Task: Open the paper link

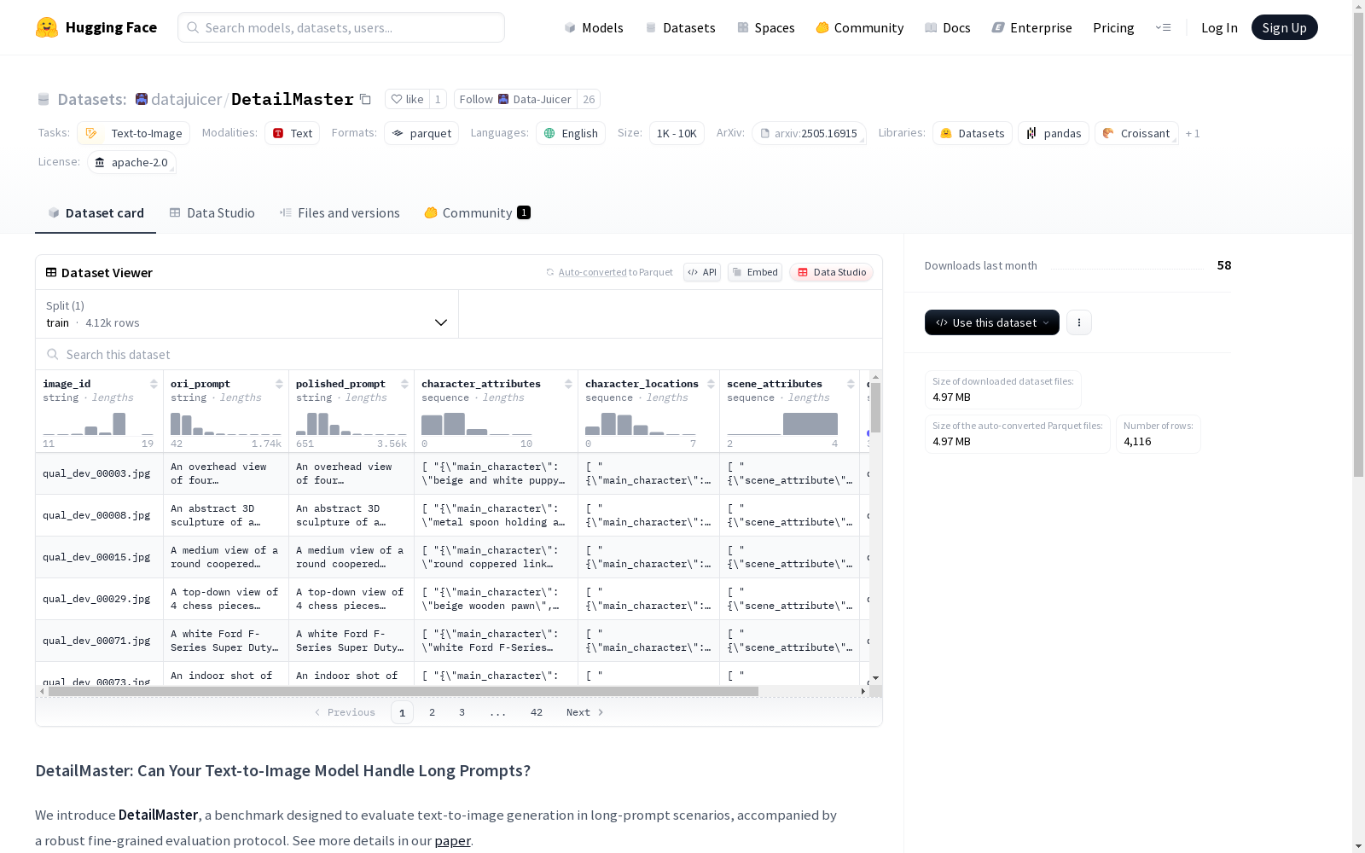Action: pos(452,841)
